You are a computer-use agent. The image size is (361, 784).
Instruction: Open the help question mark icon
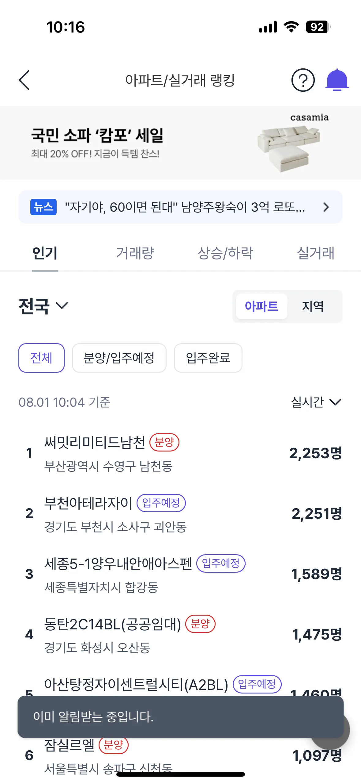click(x=303, y=80)
